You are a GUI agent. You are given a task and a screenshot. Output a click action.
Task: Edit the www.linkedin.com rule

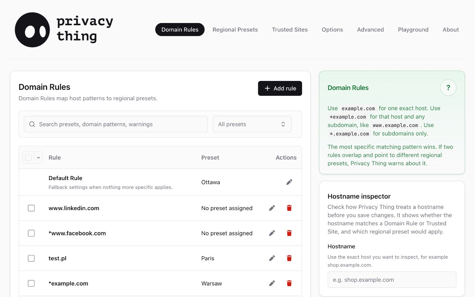272,208
